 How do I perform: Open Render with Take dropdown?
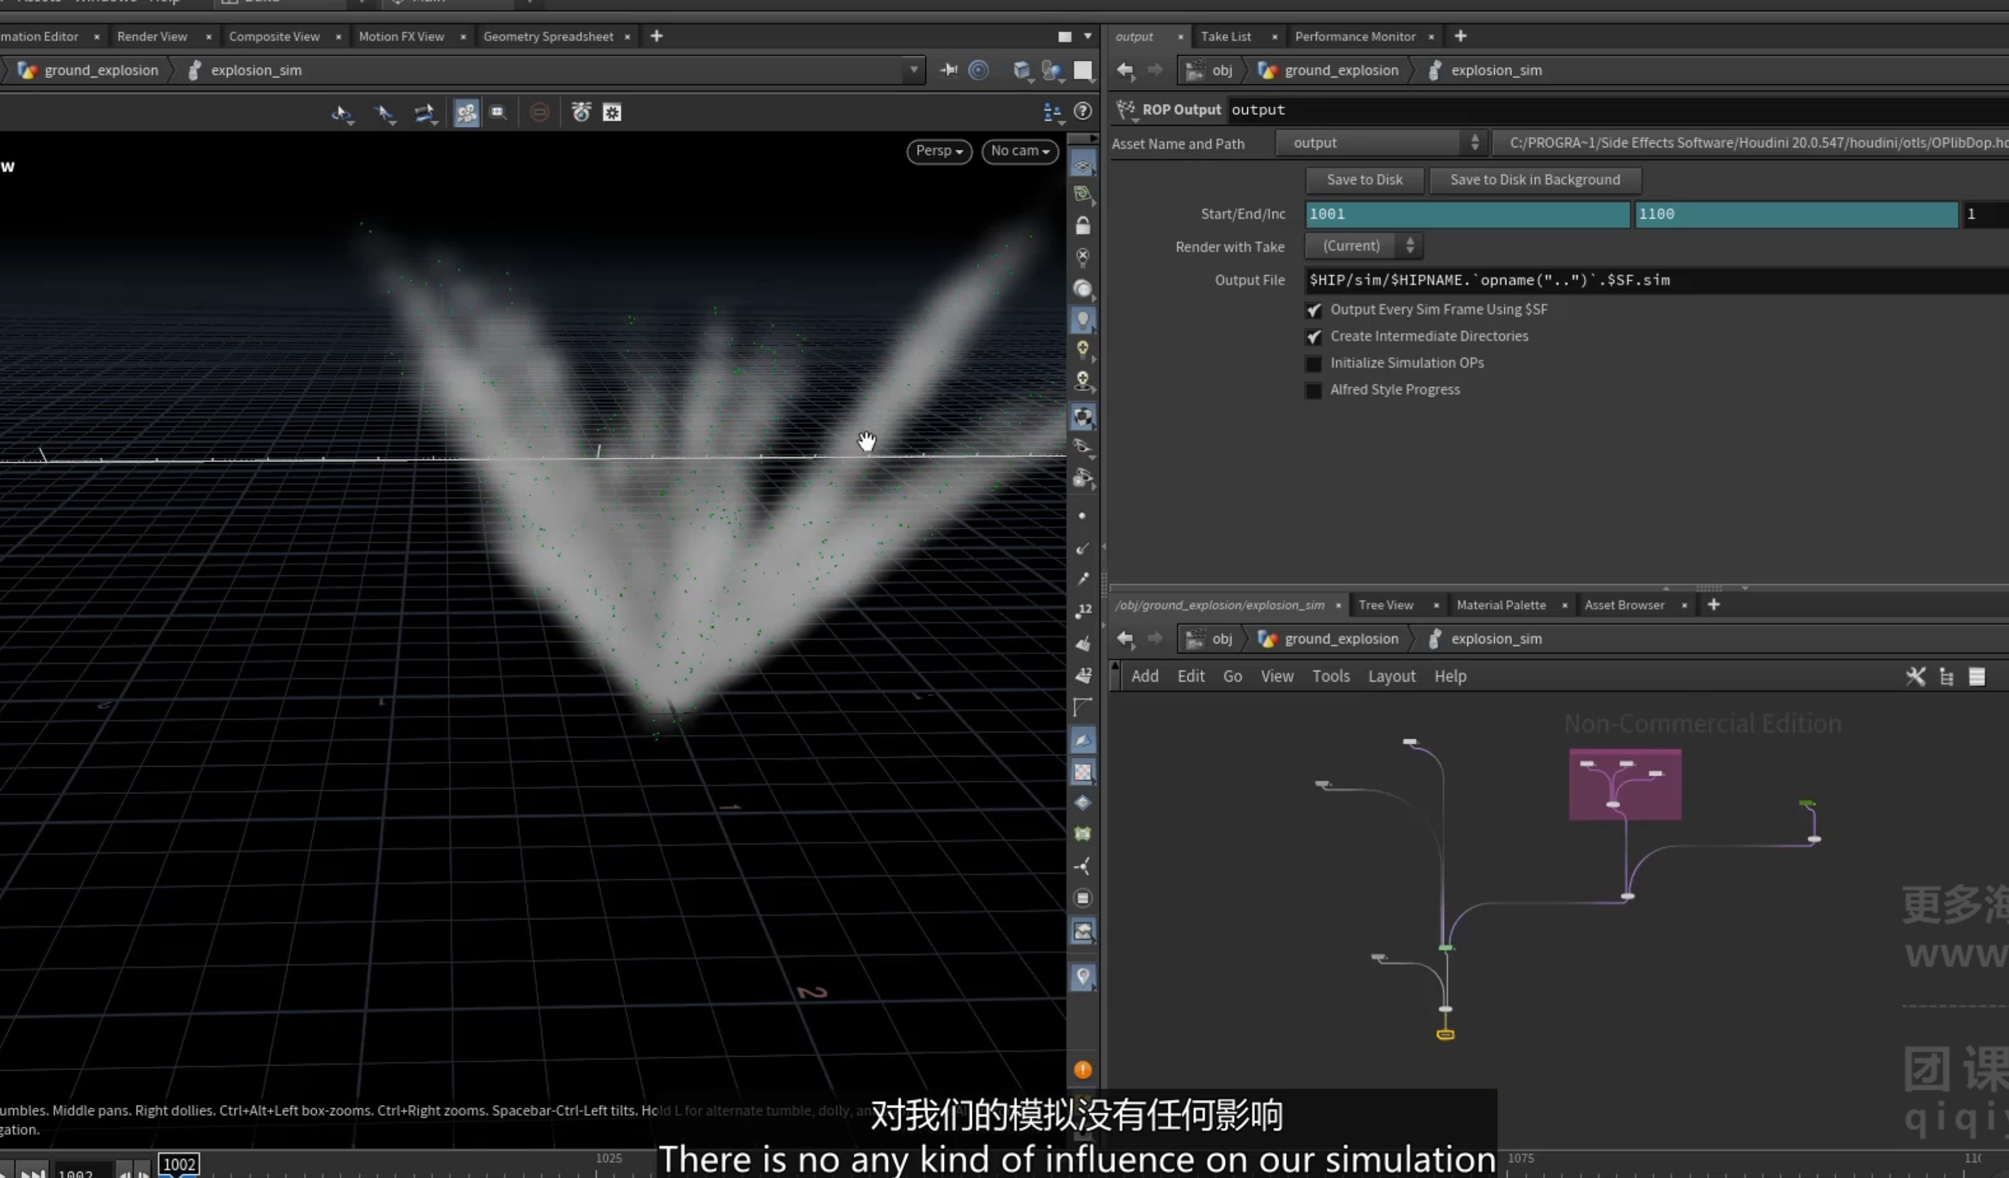point(1363,246)
